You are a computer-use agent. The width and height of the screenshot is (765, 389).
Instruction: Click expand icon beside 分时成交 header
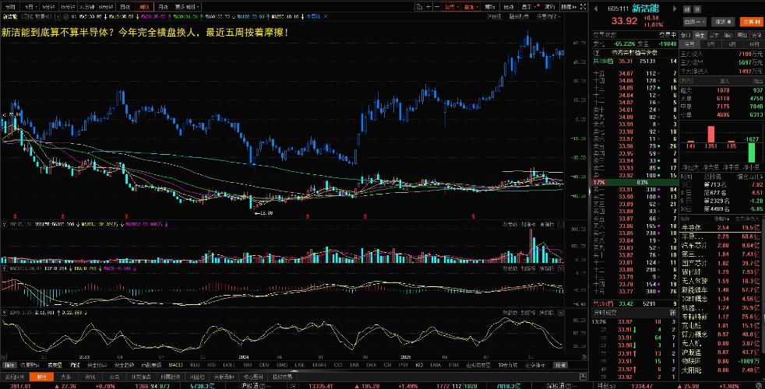673,313
